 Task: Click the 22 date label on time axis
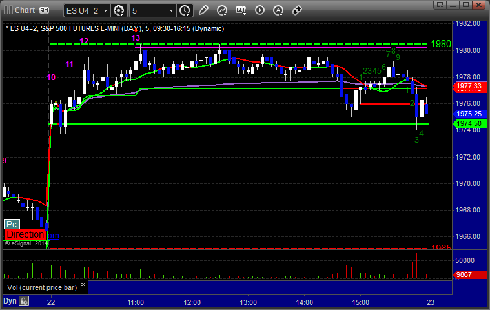(x=51, y=302)
